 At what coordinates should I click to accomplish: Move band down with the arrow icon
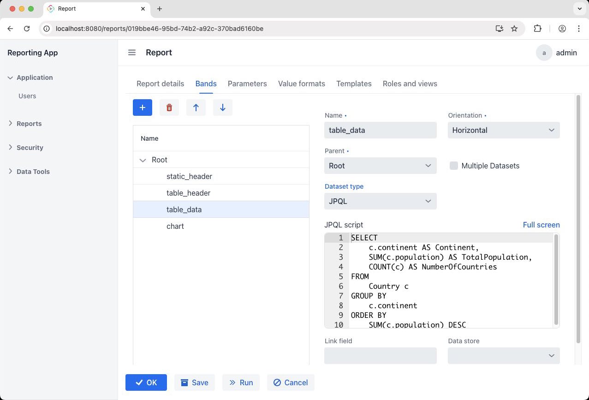223,107
